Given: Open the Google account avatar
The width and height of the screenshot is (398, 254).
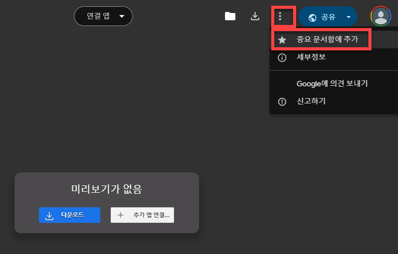Looking at the screenshot, I should (380, 16).
